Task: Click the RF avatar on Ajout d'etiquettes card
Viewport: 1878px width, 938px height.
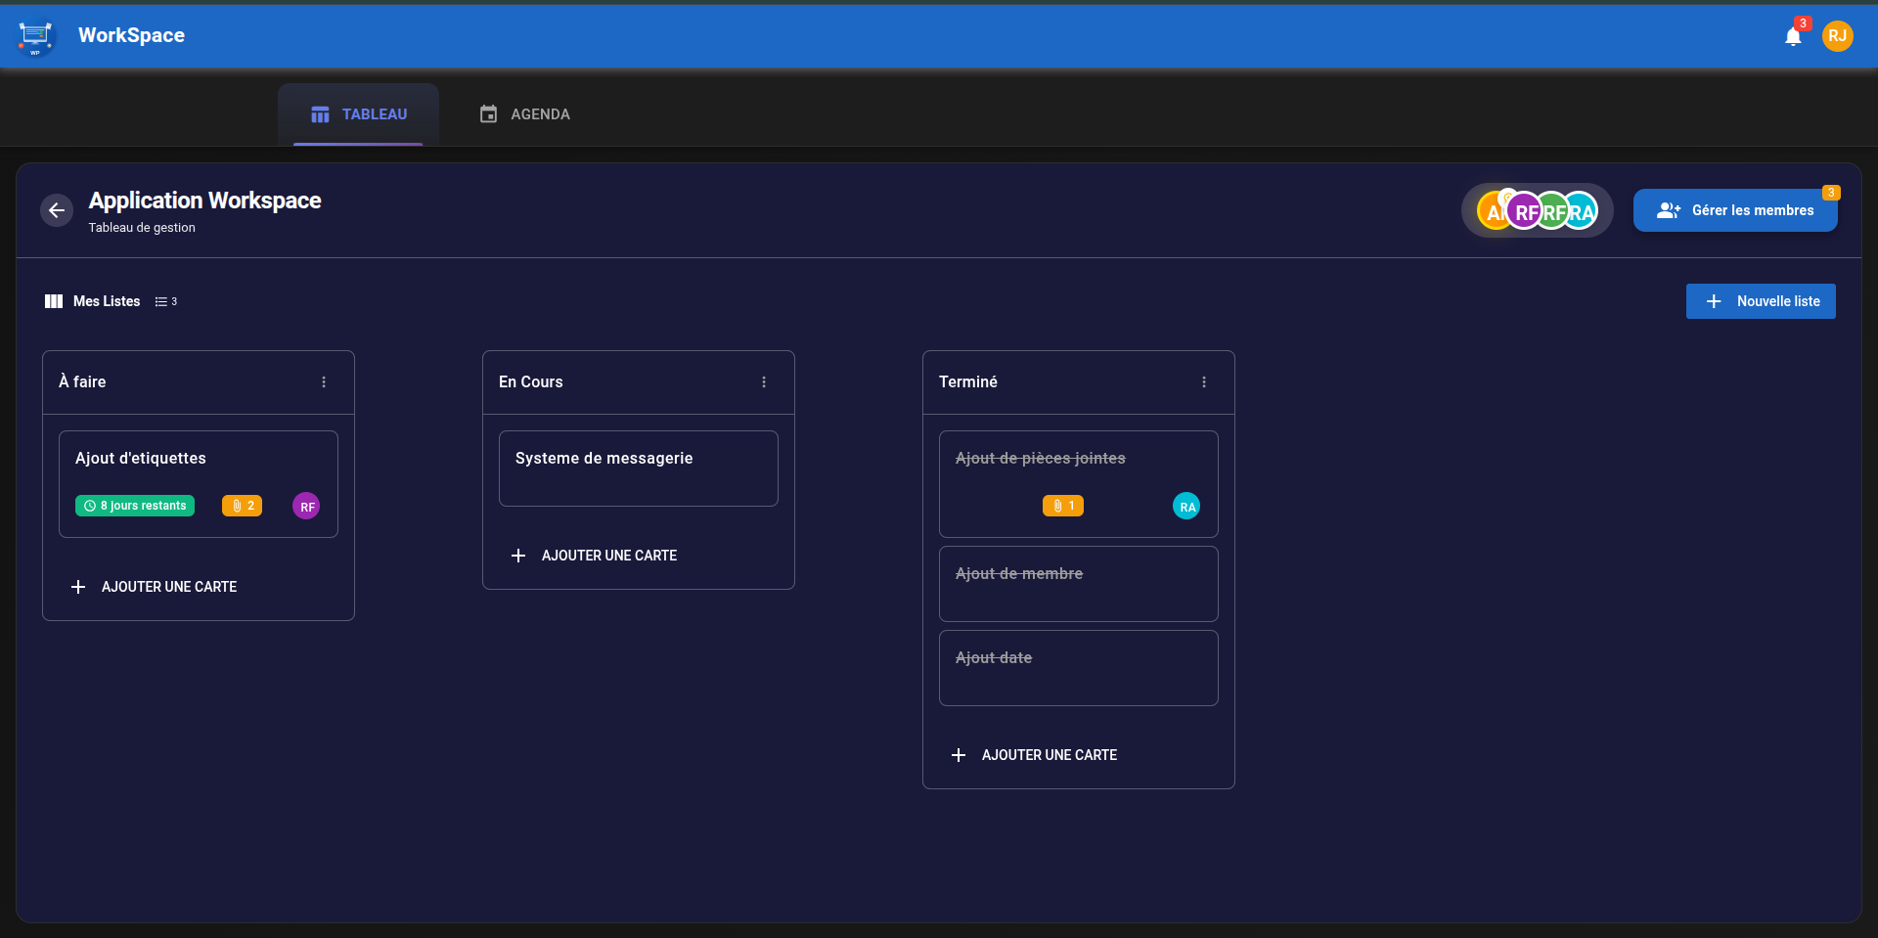Action: pyautogui.click(x=306, y=506)
